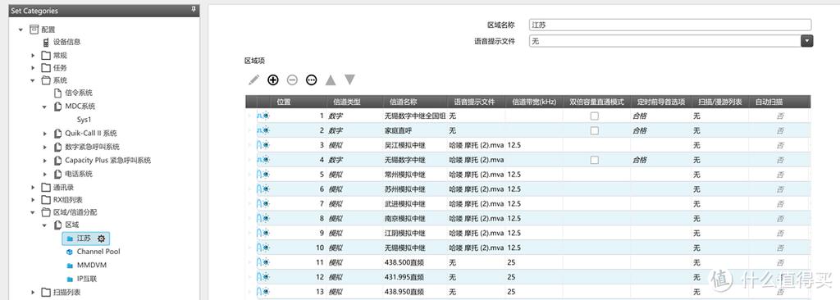
Task: Click the pin icon in Set Categories header
Action: 194,10
